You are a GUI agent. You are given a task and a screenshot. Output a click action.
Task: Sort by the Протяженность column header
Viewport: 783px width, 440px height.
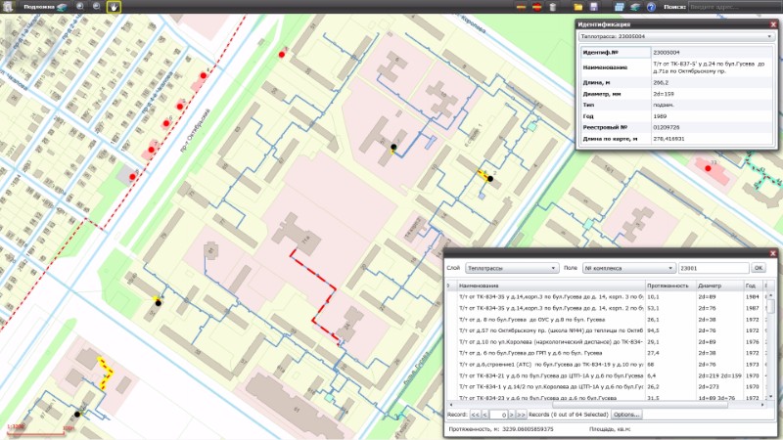click(669, 286)
